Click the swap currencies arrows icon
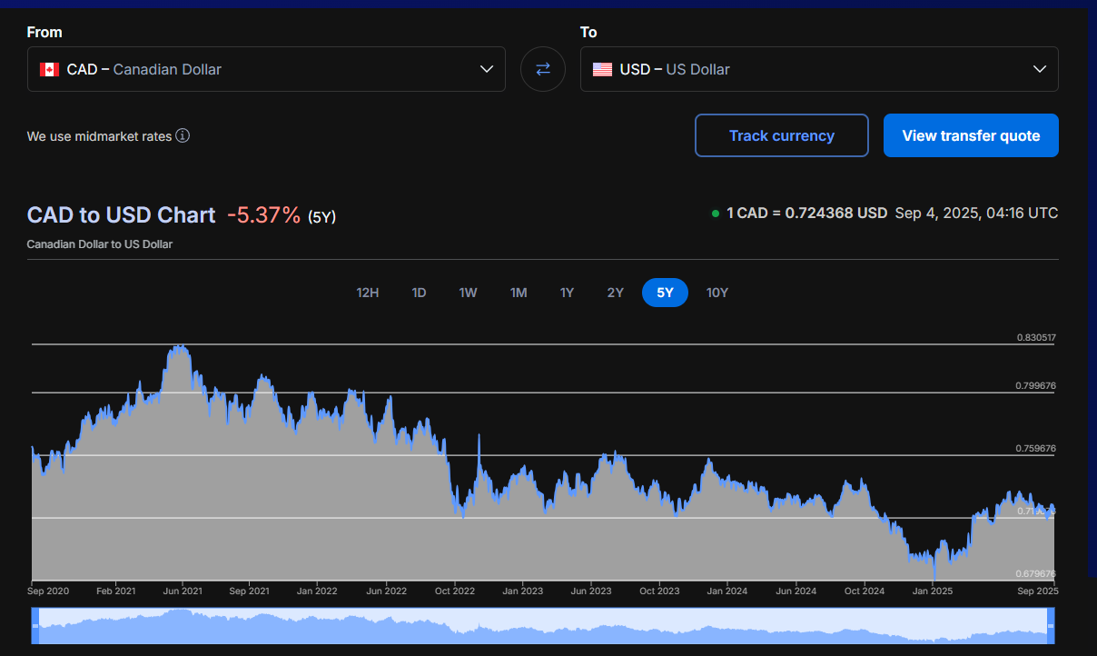Viewport: 1097px width, 656px height. 543,69
